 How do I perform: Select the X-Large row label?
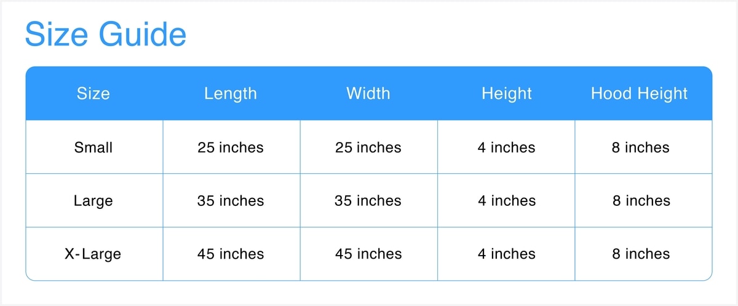click(93, 254)
